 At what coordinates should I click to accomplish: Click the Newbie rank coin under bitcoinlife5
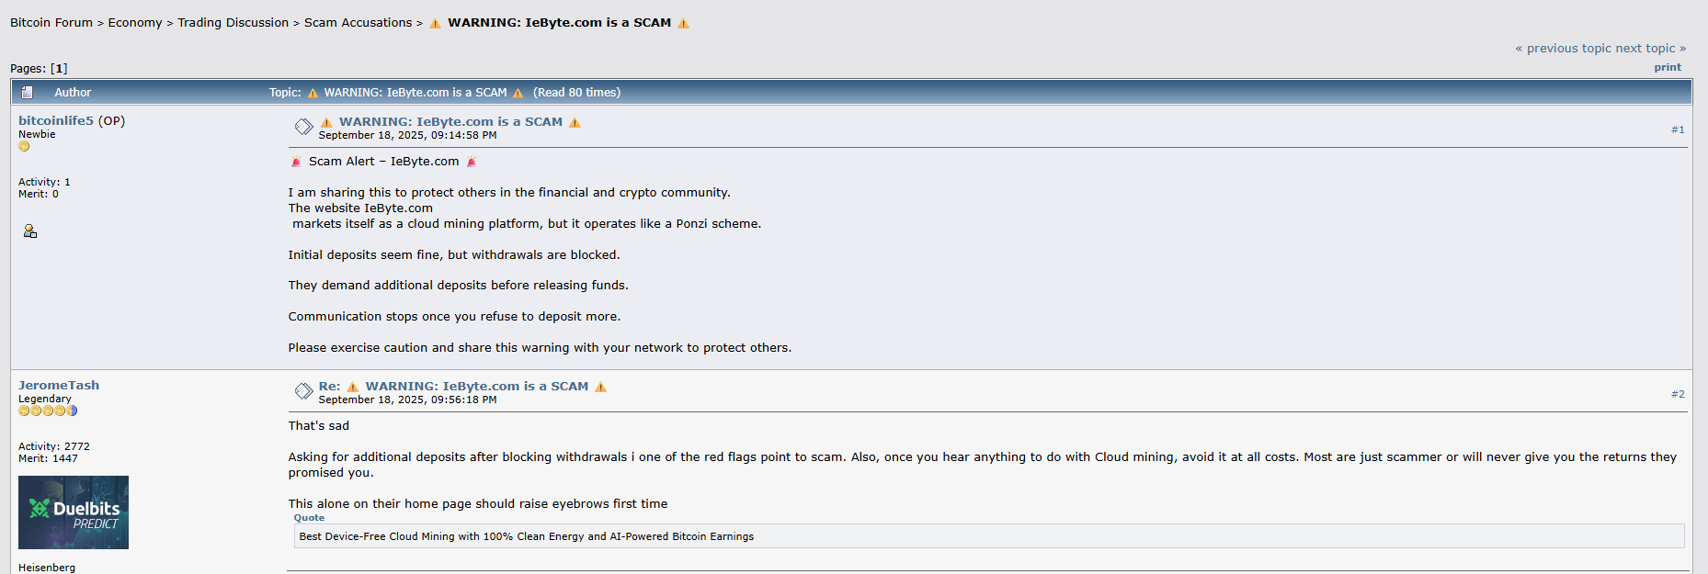[x=24, y=146]
